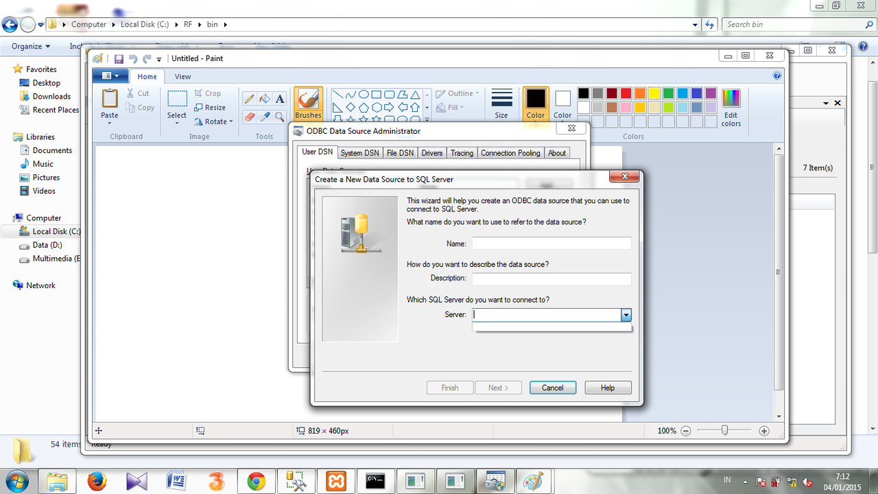878x494 pixels.
Task: Pick the yellow color swatch
Action: 654,93
